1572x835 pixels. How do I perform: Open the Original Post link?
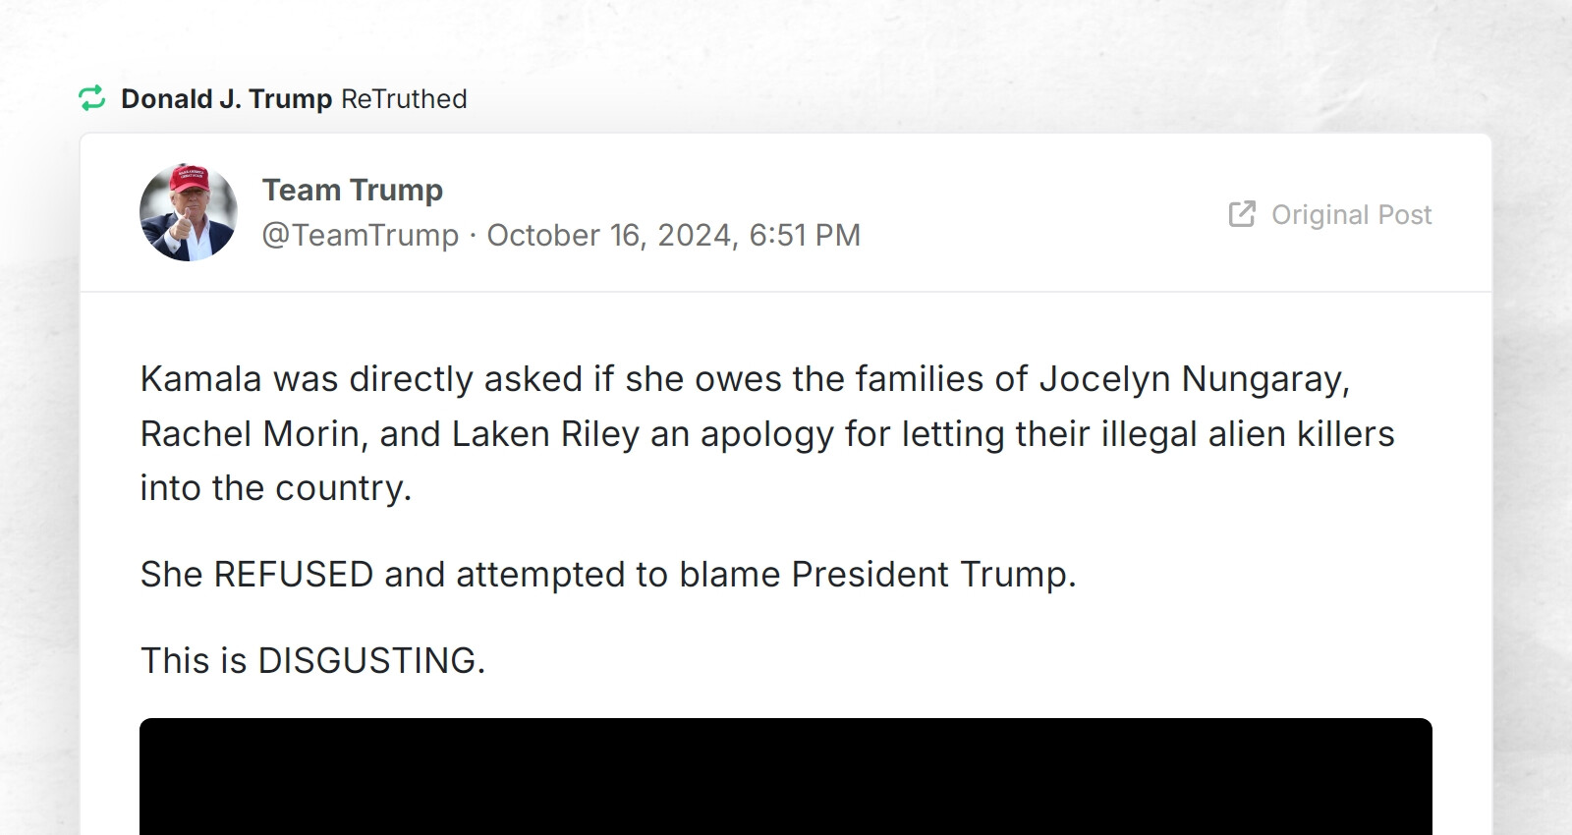click(x=1351, y=215)
